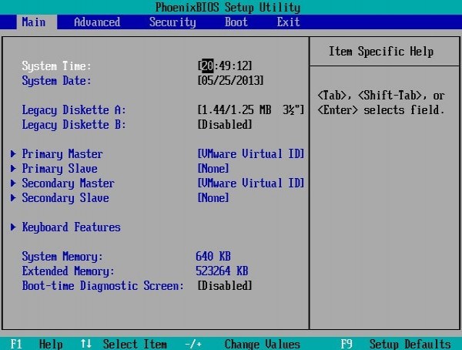The height and width of the screenshot is (350, 462).
Task: Select the highlighted hour field in System Time
Action: point(208,66)
